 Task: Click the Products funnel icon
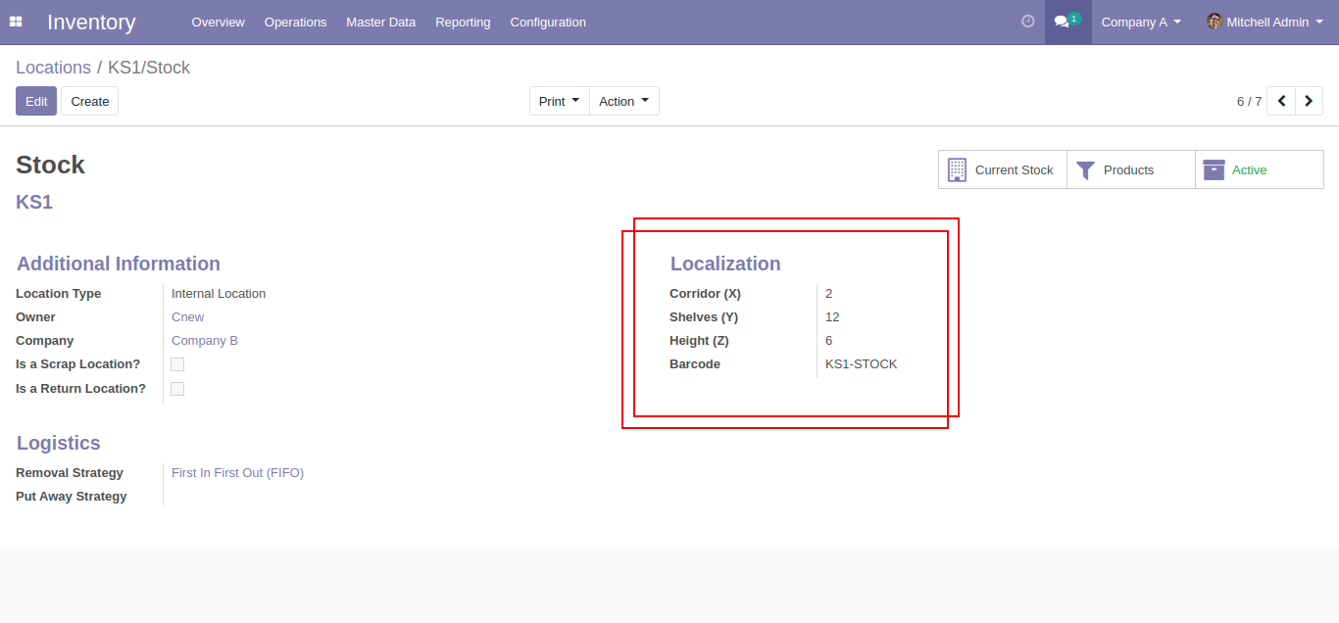click(x=1085, y=170)
